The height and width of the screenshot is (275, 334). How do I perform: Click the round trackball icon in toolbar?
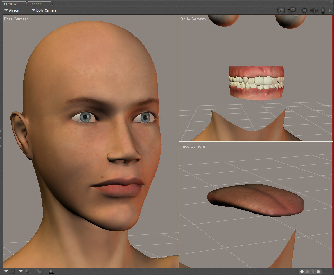pyautogui.click(x=304, y=10)
